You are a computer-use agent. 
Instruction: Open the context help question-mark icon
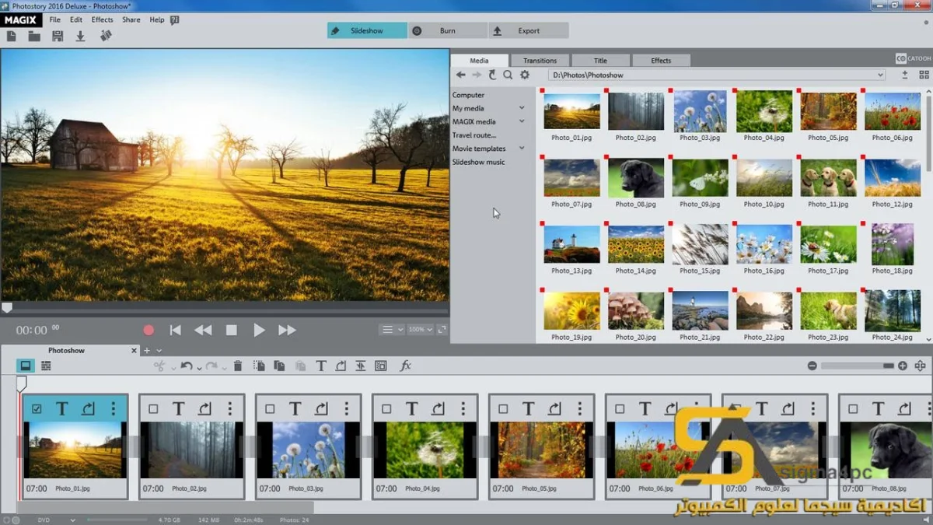point(174,19)
